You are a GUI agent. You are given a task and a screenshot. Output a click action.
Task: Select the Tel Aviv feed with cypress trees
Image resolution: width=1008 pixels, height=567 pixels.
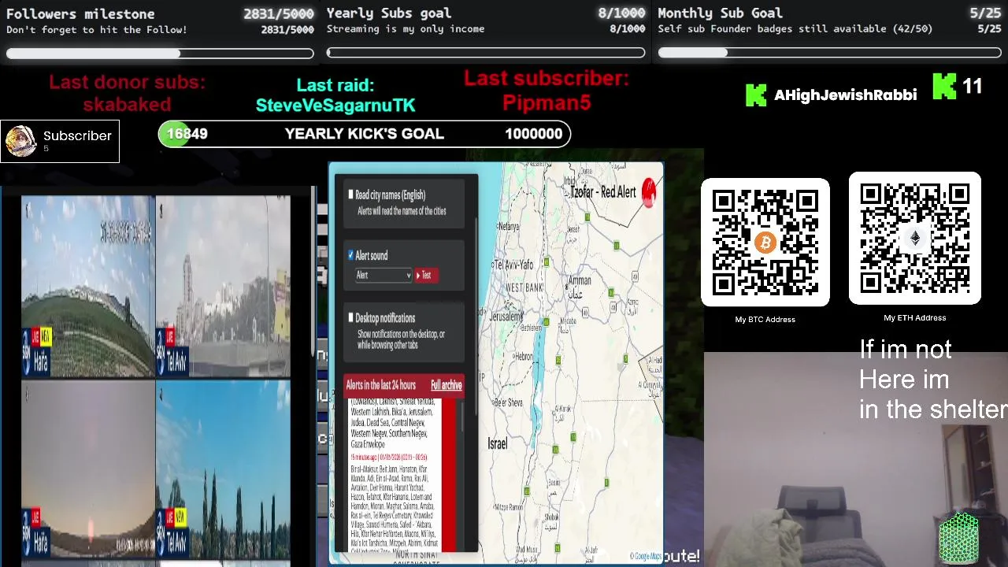pos(224,468)
